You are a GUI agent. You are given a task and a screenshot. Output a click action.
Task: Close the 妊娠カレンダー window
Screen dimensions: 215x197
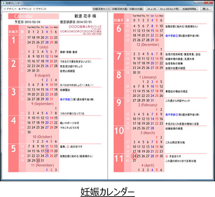point(209,3)
